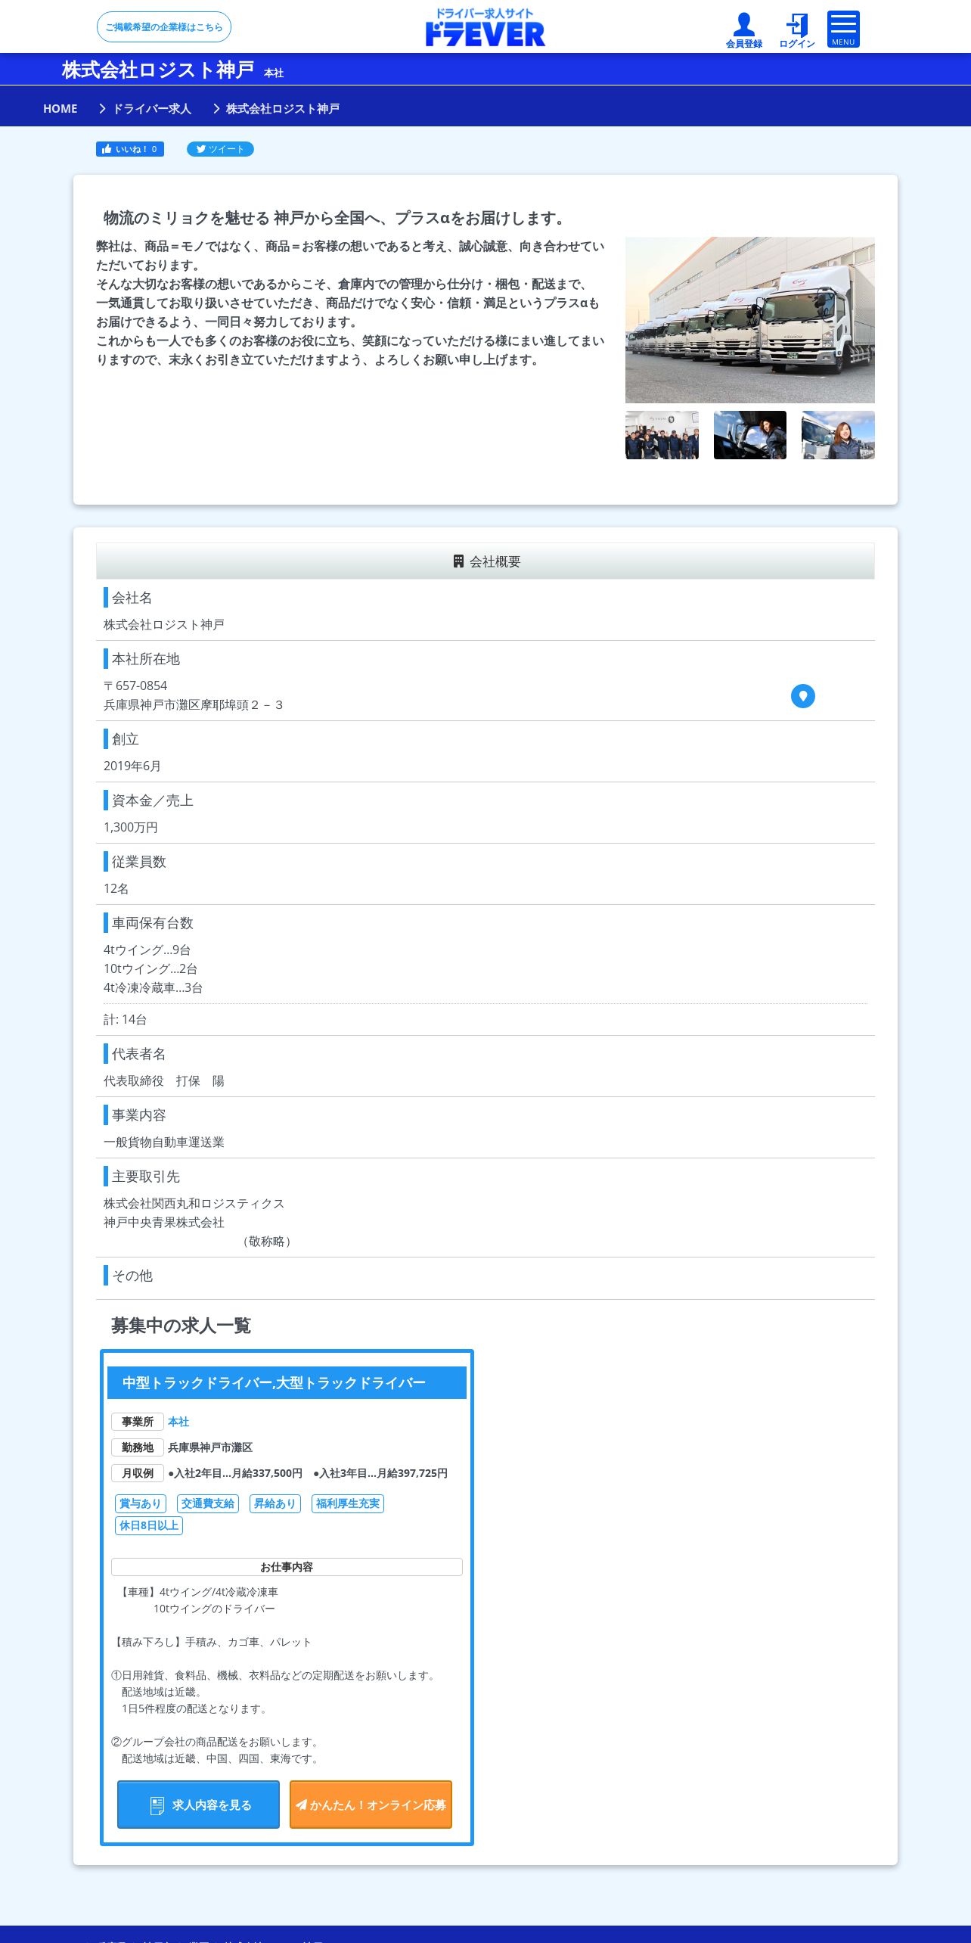Click the employee count 12名

click(x=116, y=888)
